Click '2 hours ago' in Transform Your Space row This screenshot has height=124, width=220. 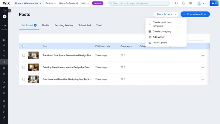(101, 55)
